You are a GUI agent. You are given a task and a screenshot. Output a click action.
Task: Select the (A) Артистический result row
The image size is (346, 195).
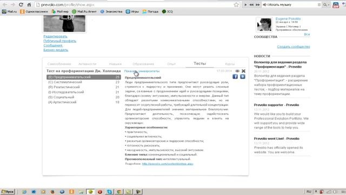[84, 102]
